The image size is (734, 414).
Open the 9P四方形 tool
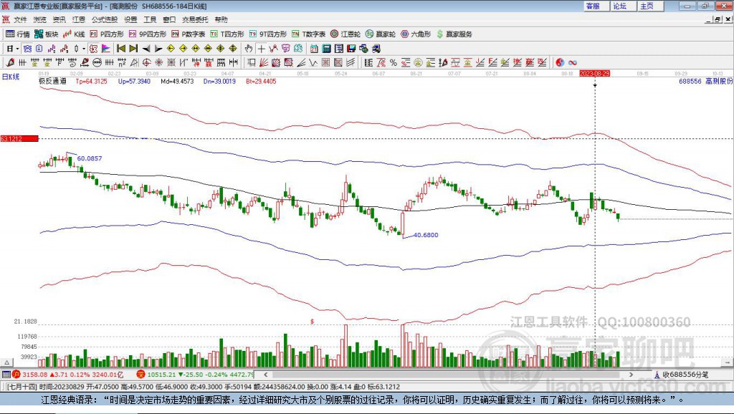pyautogui.click(x=148, y=34)
